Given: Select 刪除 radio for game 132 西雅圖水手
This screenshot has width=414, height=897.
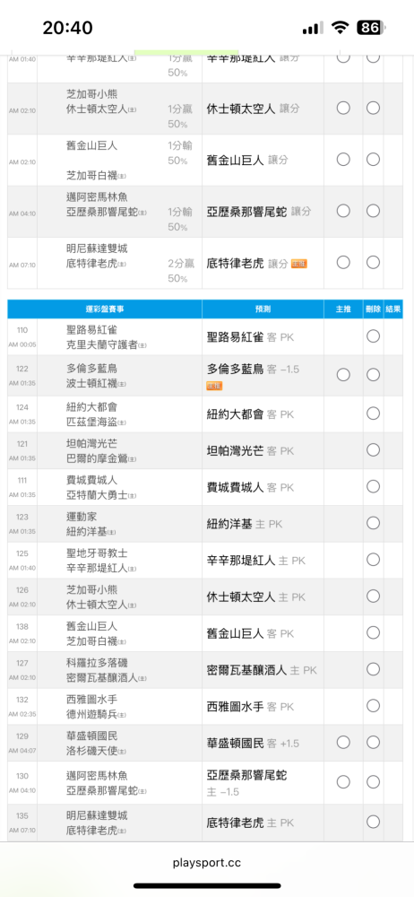Looking at the screenshot, I should pos(374,705).
